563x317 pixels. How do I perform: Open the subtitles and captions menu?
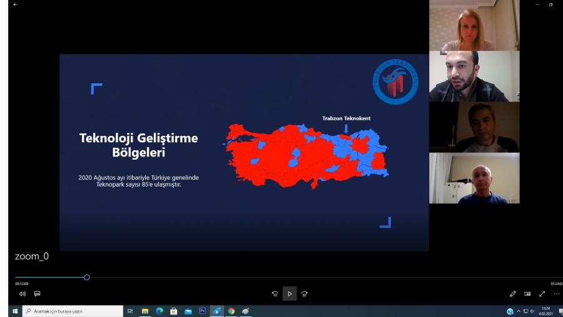click(37, 293)
